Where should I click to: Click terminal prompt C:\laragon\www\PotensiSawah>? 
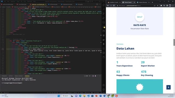12,83
